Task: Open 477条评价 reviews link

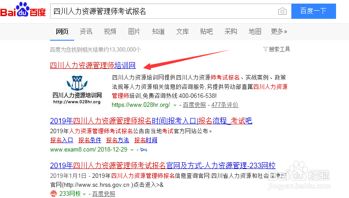Action: [x=225, y=105]
